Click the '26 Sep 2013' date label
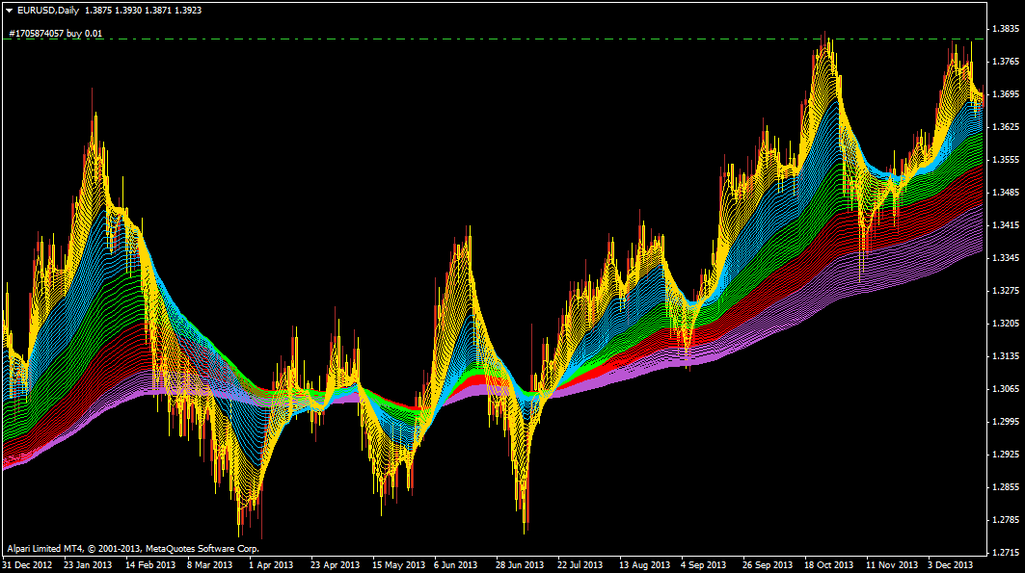Image resolution: width=1025 pixels, height=573 pixels. click(767, 565)
